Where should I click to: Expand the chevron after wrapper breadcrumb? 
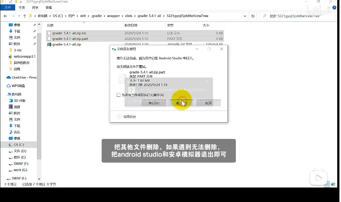[x=123, y=16]
